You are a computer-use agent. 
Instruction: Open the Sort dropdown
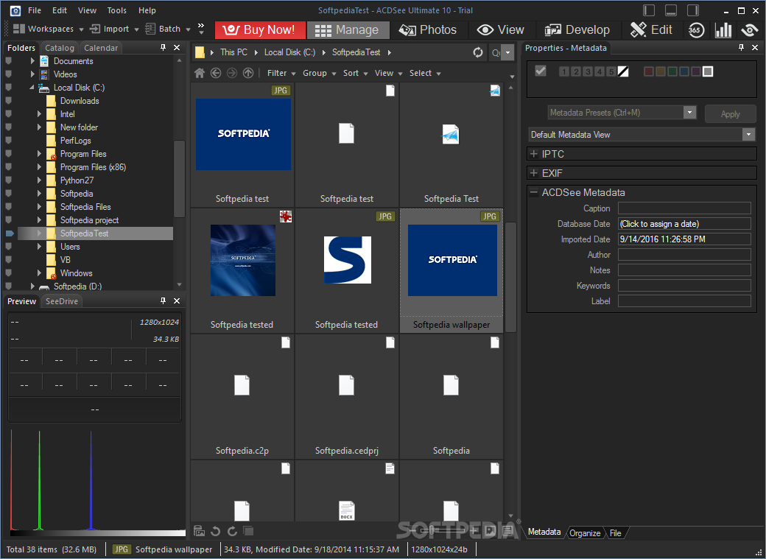[x=355, y=74]
